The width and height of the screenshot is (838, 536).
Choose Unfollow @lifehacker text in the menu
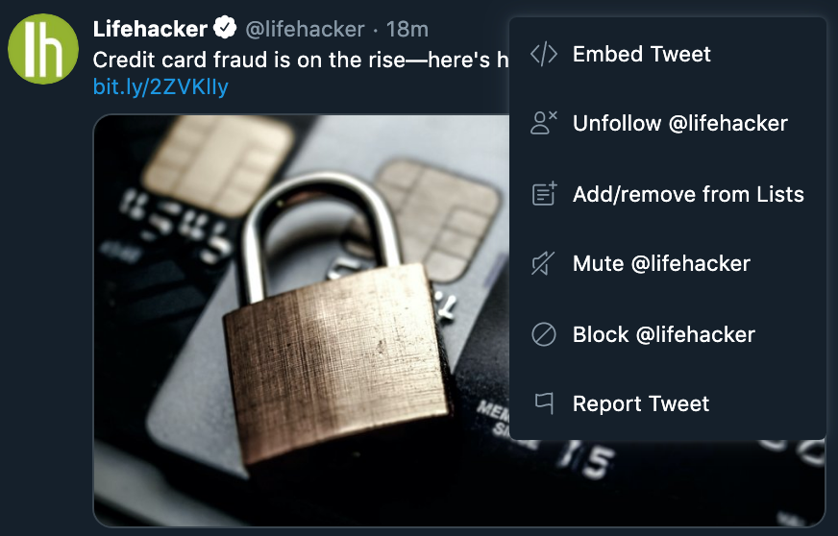pyautogui.click(x=679, y=124)
